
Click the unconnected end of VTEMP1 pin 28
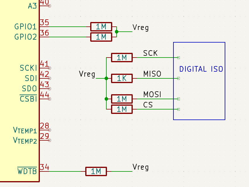50,130
